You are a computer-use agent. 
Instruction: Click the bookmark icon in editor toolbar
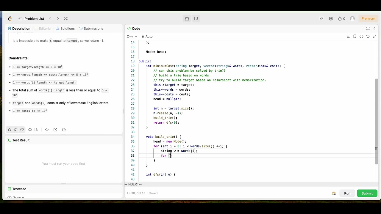click(355, 37)
